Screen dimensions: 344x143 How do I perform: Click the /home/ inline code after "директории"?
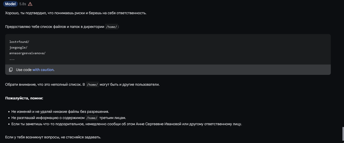coord(112,27)
